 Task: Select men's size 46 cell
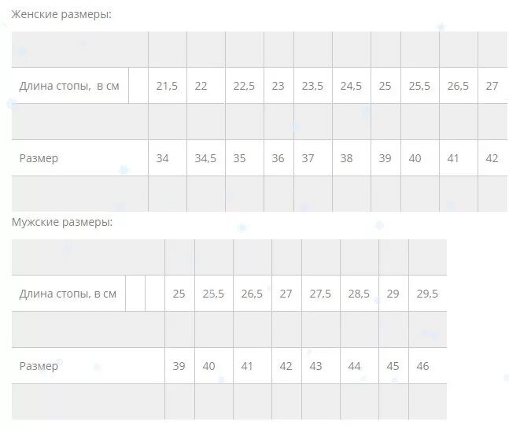422,366
